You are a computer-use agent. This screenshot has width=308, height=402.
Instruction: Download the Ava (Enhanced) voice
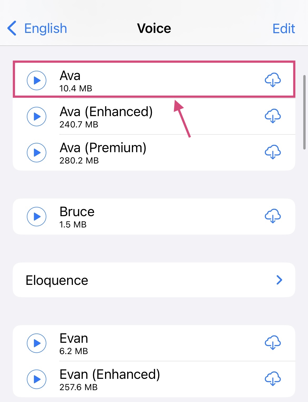click(x=273, y=116)
